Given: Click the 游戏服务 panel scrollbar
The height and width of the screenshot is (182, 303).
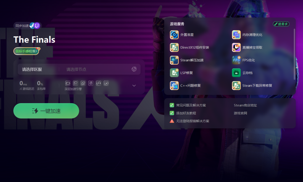Looking at the screenshot, I should pos(294,54).
